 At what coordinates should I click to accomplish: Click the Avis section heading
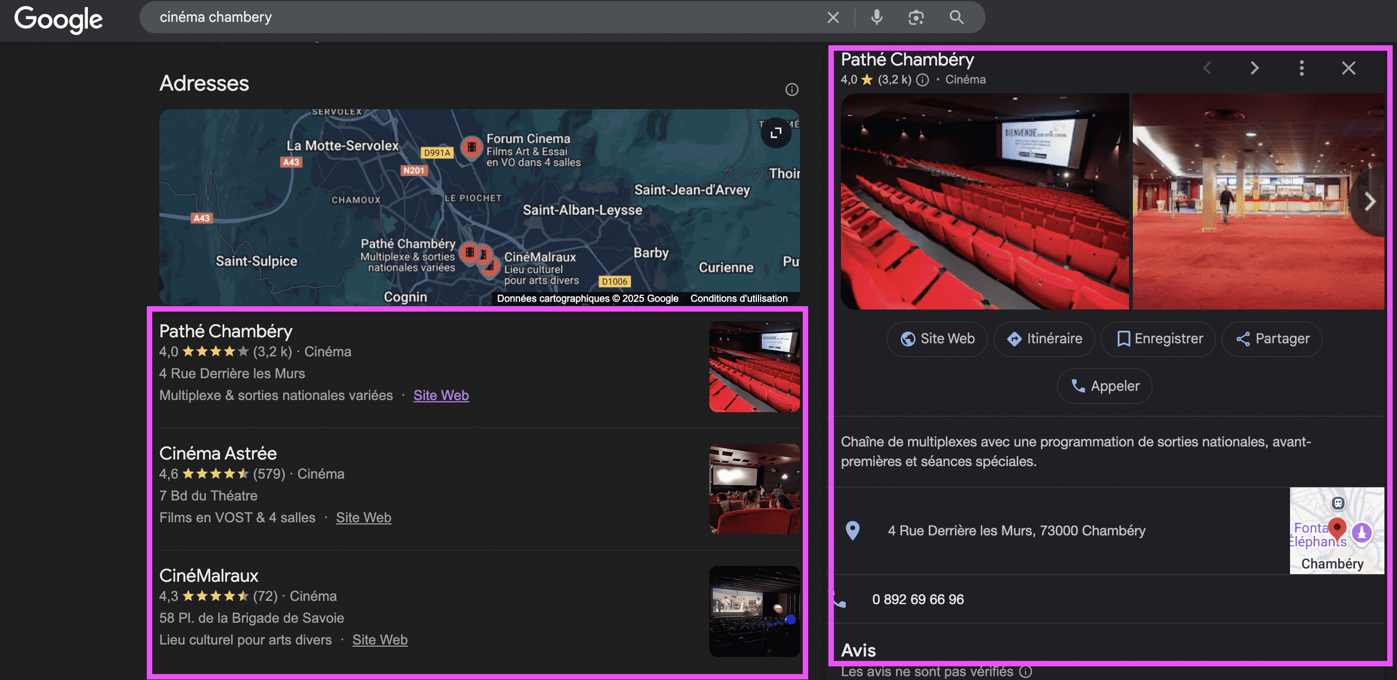(858, 650)
